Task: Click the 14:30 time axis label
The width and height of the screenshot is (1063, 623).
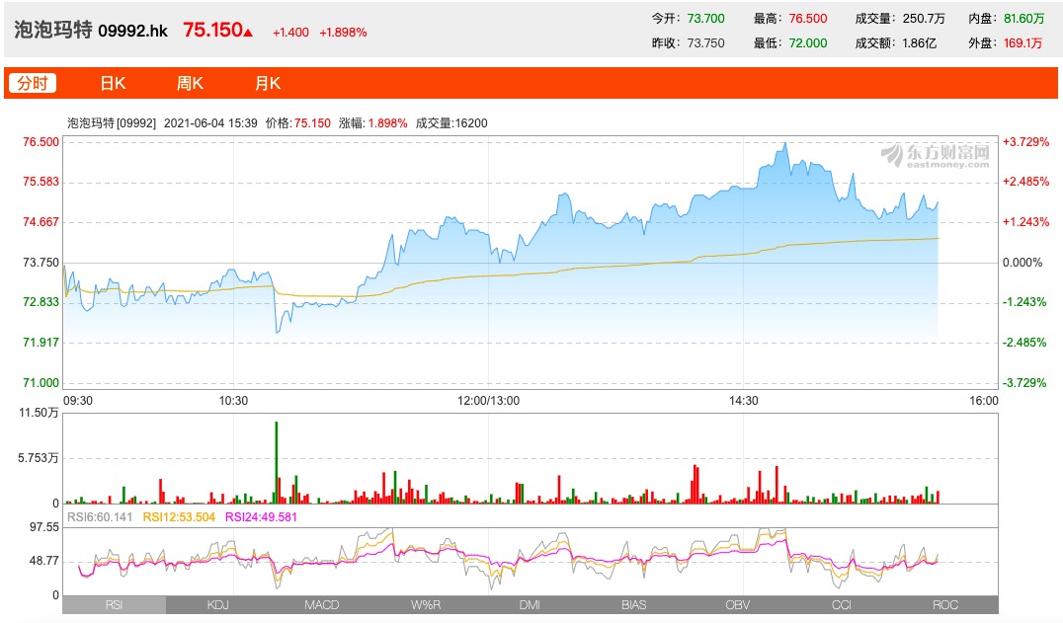Action: pyautogui.click(x=744, y=401)
